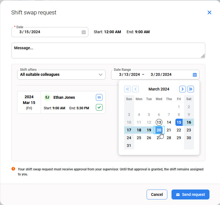Go to the previous month in calendar
Image resolution: width=220 pixels, height=205 pixels.
135,89
